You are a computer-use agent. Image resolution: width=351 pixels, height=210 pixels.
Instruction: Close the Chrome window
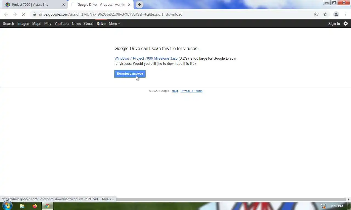344,3
